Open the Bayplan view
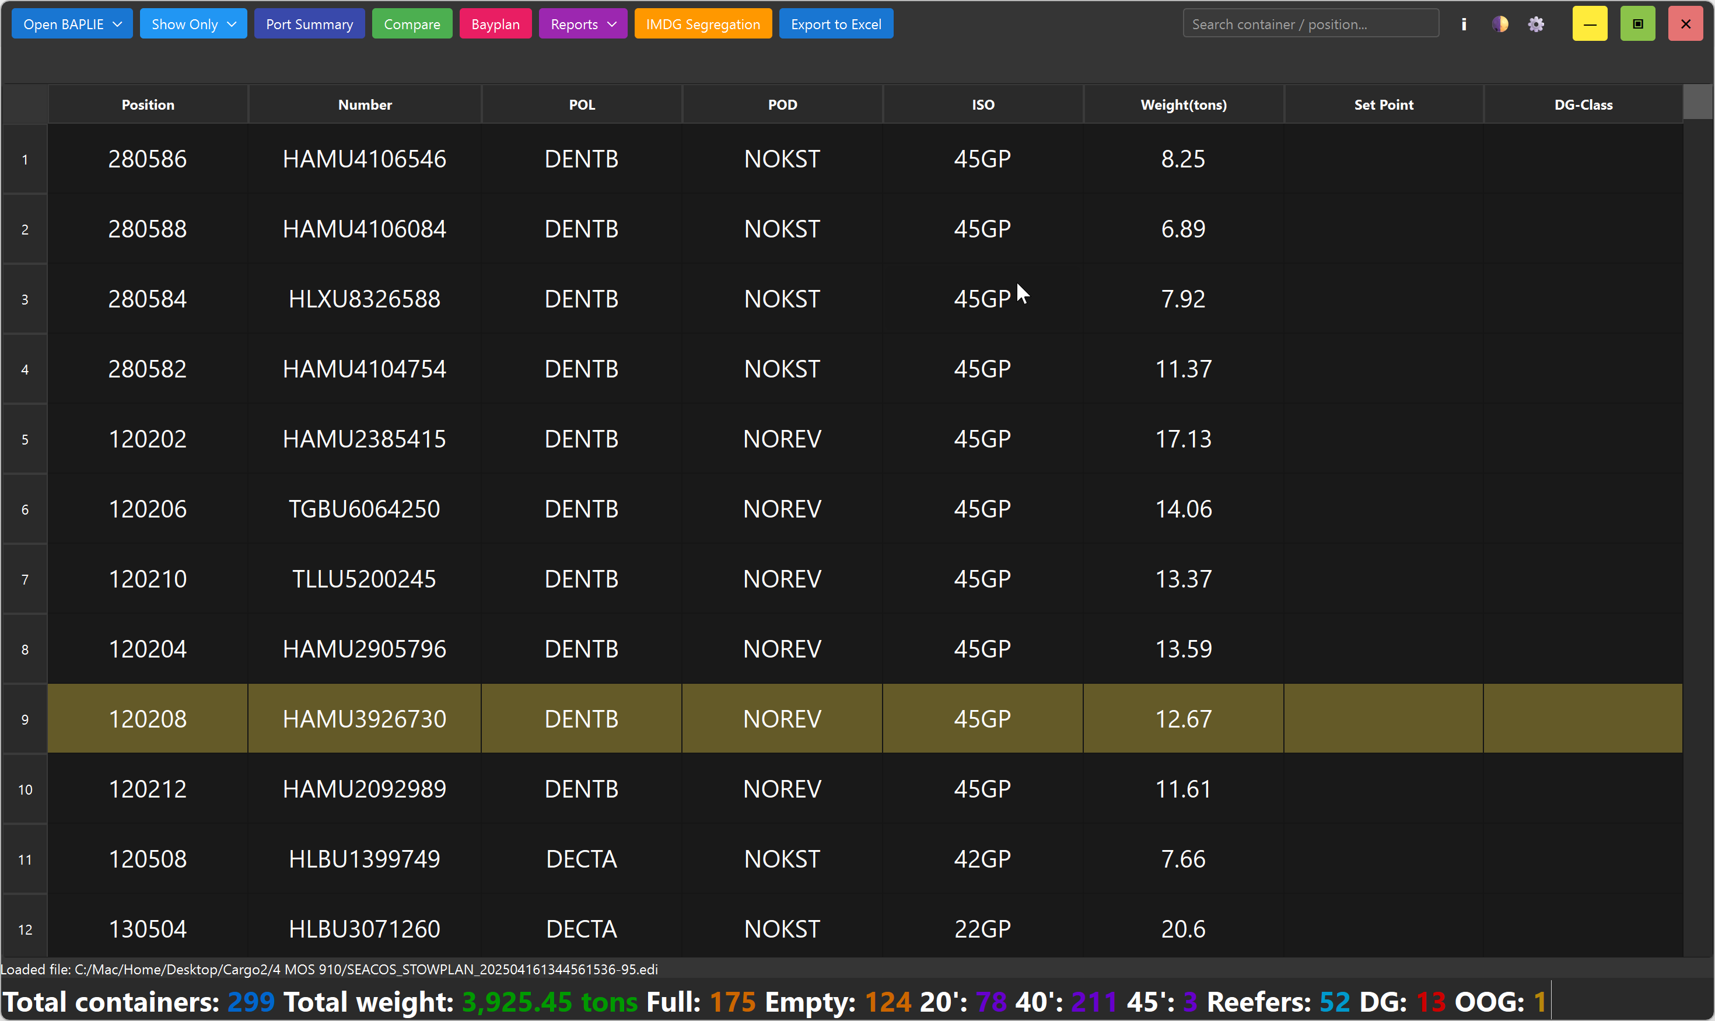This screenshot has width=1715, height=1021. (495, 24)
